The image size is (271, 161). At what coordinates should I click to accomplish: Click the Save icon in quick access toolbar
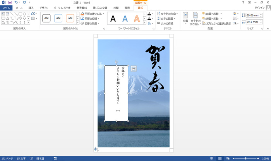click(x=10, y=2)
